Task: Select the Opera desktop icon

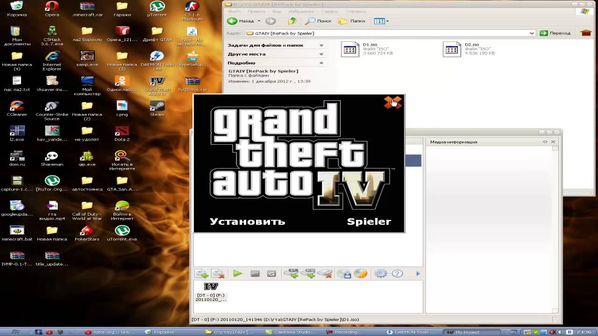Action: click(x=52, y=9)
